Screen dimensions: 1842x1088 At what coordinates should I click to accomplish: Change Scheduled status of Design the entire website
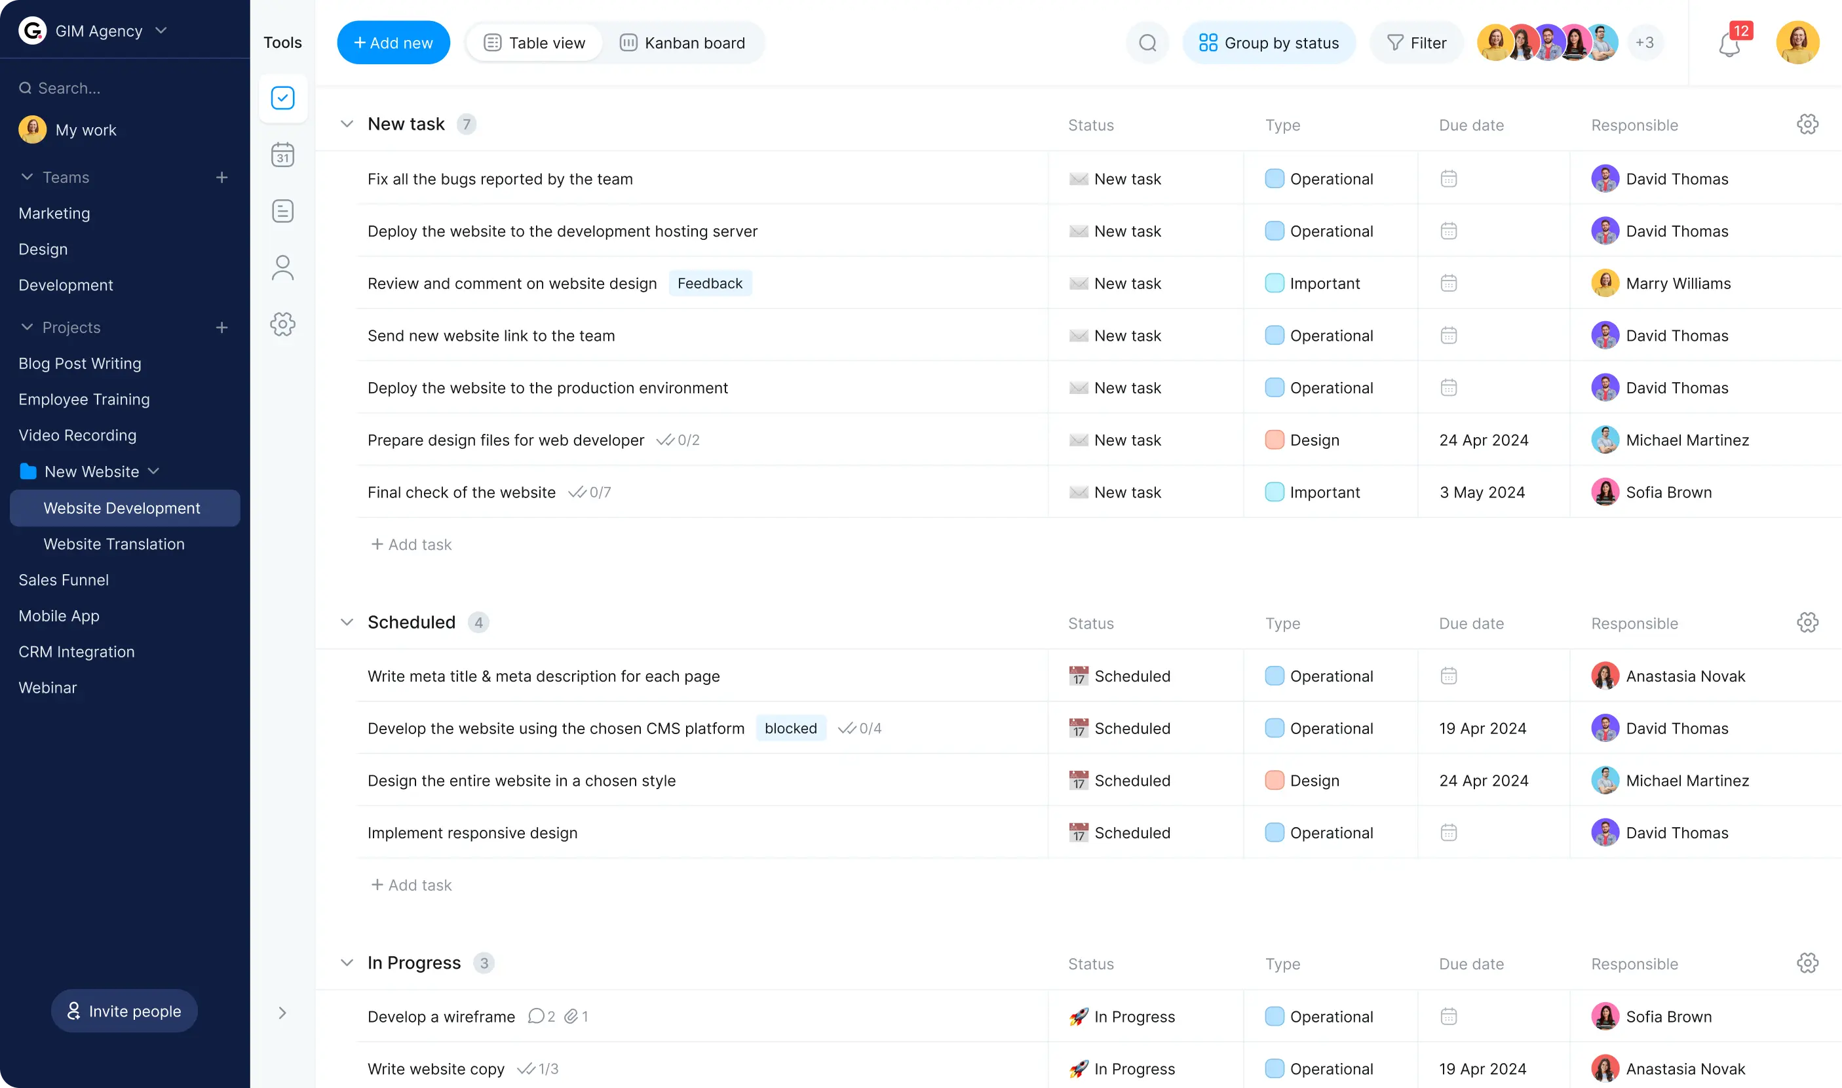click(x=1119, y=780)
